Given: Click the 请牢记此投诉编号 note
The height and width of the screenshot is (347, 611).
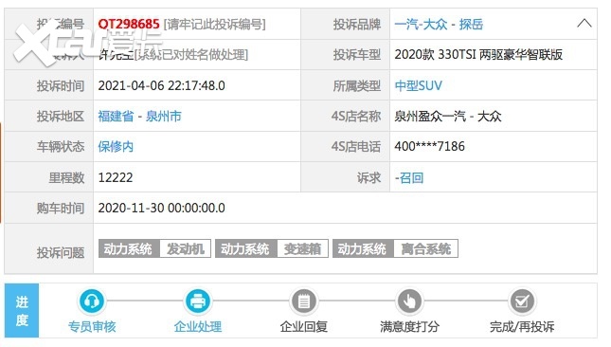Looking at the screenshot, I should [215, 24].
